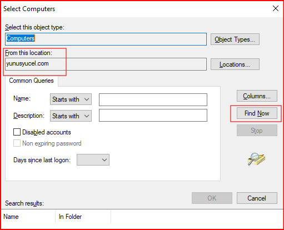The height and width of the screenshot is (230, 284).
Task: Open the Columns chooser
Action: (257, 96)
